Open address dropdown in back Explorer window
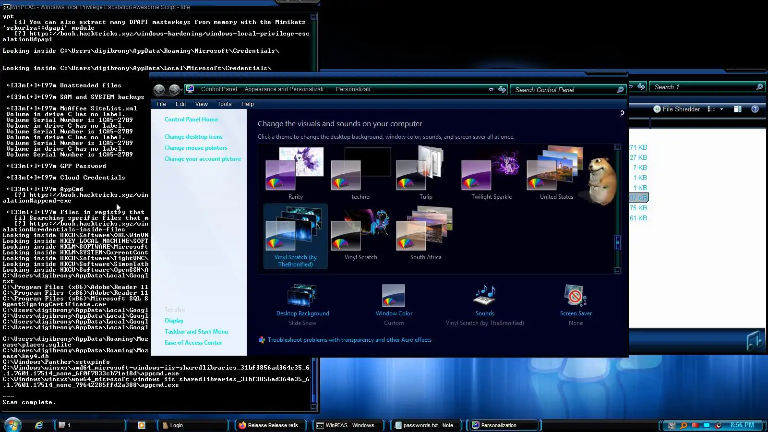The width and height of the screenshot is (768, 432). (x=631, y=87)
